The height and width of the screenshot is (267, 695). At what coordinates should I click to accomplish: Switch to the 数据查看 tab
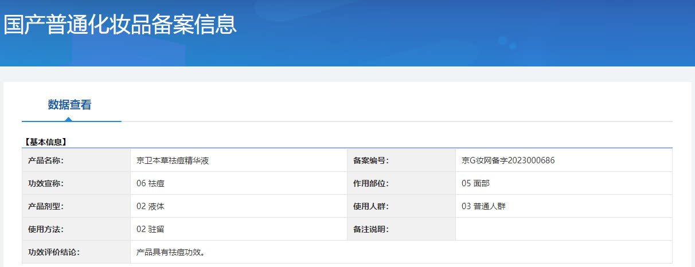tap(69, 105)
